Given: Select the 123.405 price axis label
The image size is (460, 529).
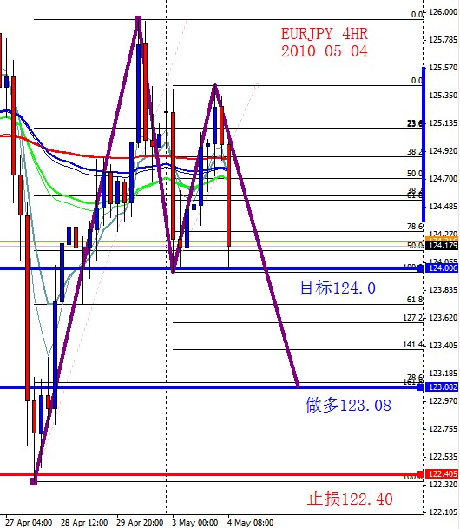Looking at the screenshot, I should coord(444,345).
